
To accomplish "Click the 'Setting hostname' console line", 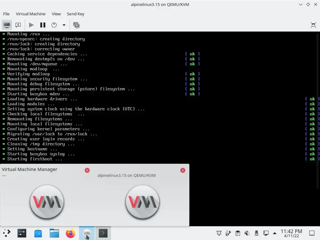I will point(30,149).
